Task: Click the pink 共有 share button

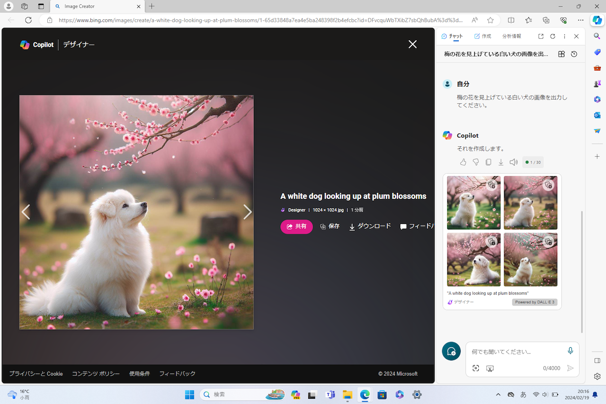Action: (296, 227)
